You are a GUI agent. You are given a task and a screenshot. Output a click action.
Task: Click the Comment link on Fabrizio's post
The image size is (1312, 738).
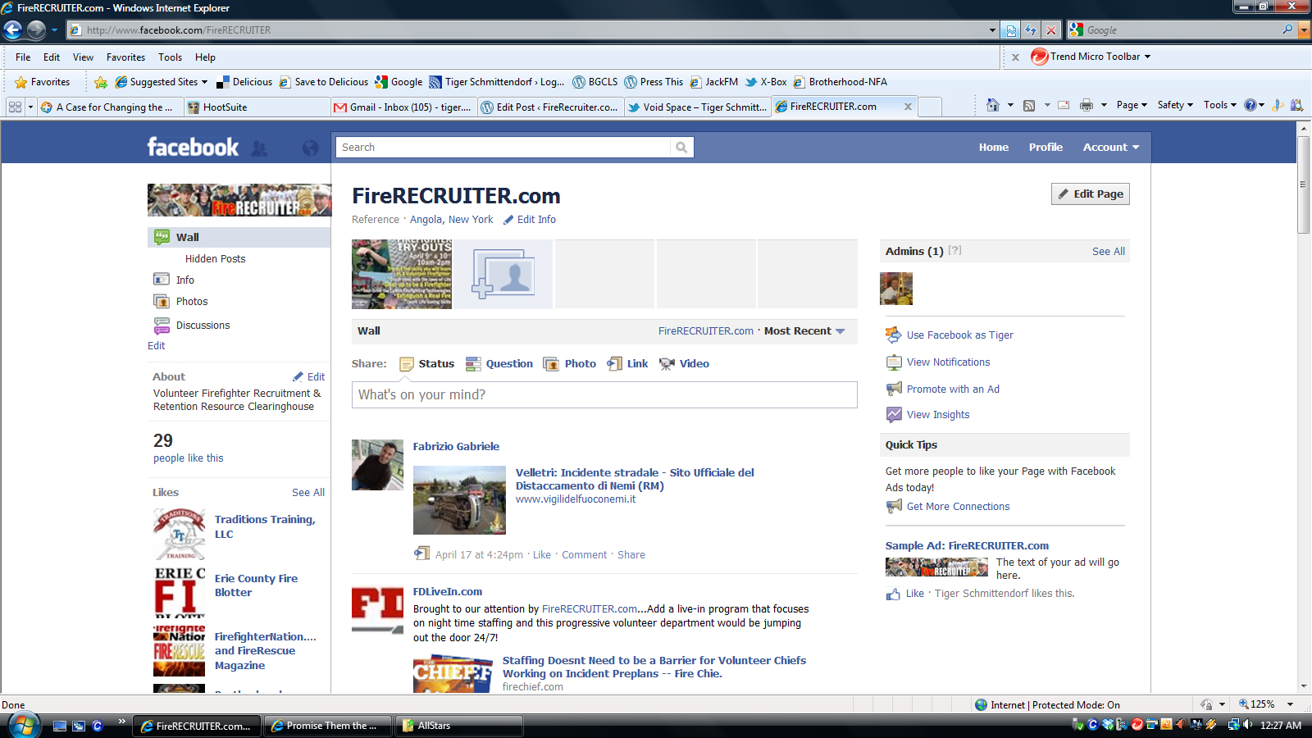pos(584,555)
